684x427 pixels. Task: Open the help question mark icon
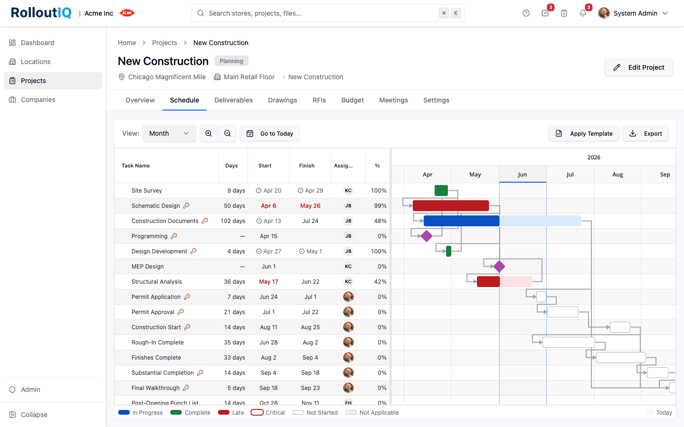click(526, 13)
